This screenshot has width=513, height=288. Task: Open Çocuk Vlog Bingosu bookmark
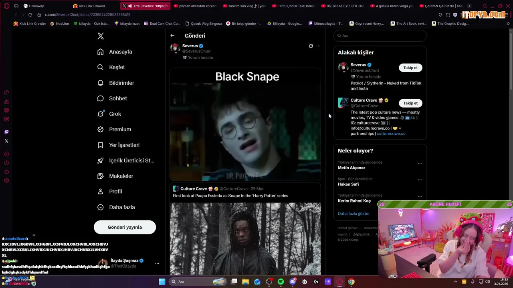tap(203, 24)
